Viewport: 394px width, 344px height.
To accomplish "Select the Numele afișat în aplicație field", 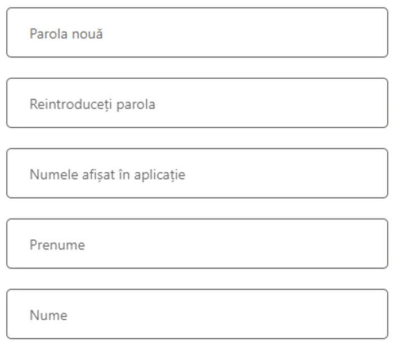I will click(197, 173).
